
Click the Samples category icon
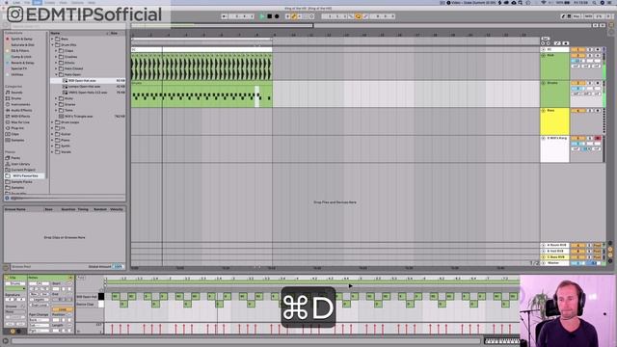coord(8,140)
